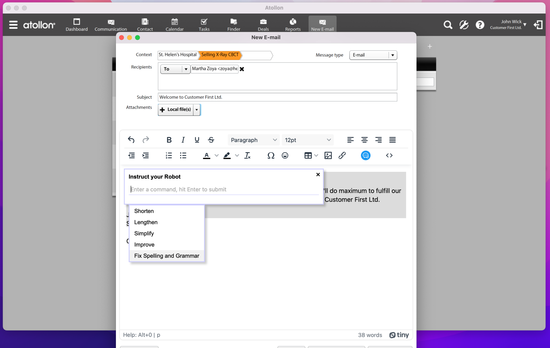Open the Deals module
The width and height of the screenshot is (550, 348).
pos(263,25)
